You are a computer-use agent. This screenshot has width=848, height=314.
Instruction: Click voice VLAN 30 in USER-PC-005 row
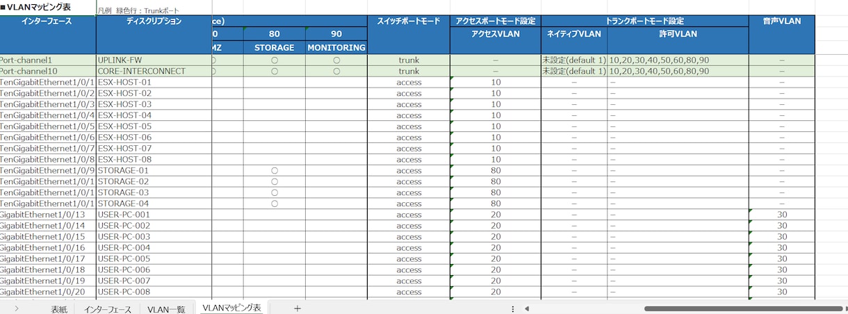pyautogui.click(x=781, y=259)
